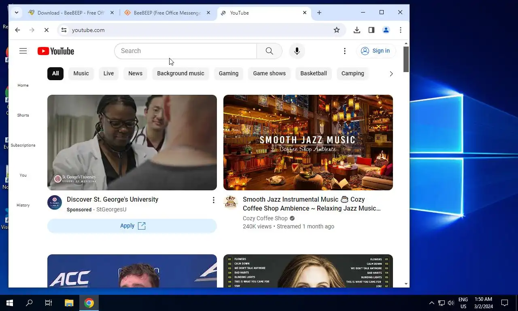The height and width of the screenshot is (311, 518).
Task: Show more filter chips with right chevron
Action: tap(391, 74)
